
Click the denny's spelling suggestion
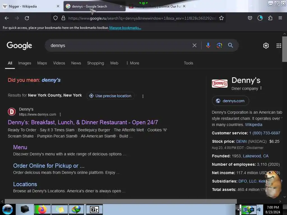[x=51, y=80]
